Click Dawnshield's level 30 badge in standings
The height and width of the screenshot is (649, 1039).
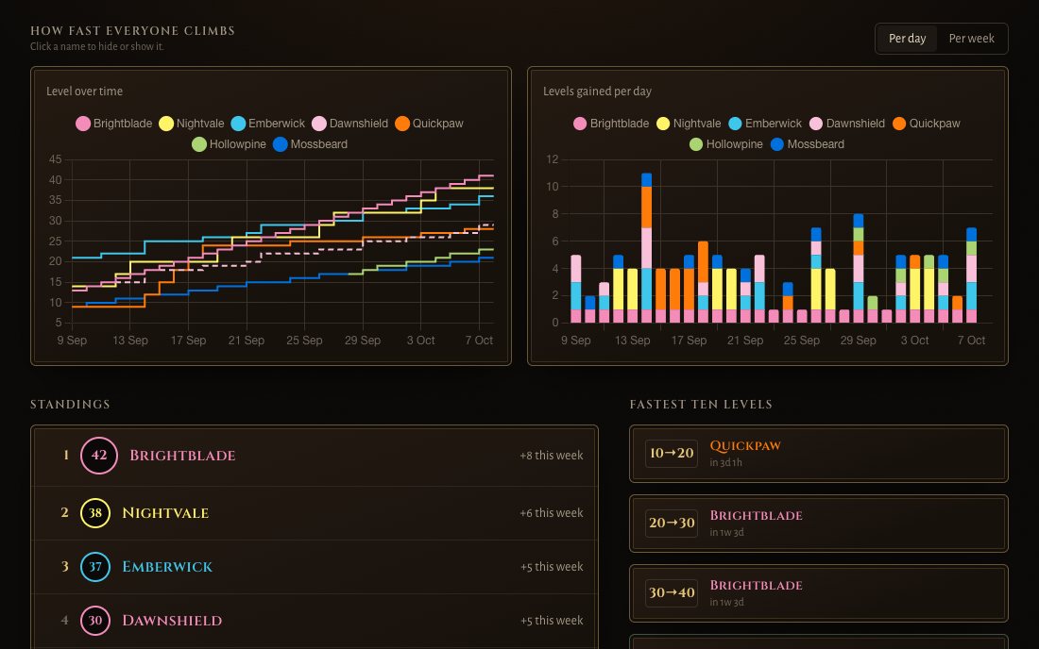click(95, 621)
